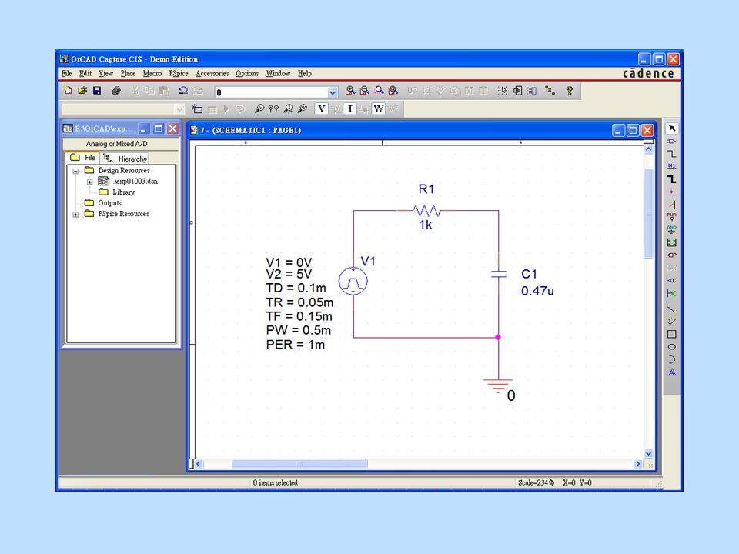Screen dimensions: 739x554
Task: Undo the last action
Action: coord(183,91)
